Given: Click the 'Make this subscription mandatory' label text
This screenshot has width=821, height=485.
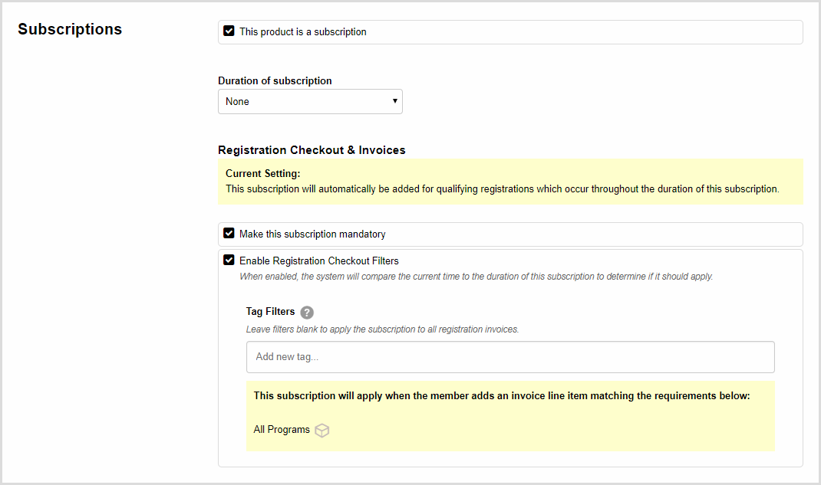Looking at the screenshot, I should pyautogui.click(x=312, y=234).
